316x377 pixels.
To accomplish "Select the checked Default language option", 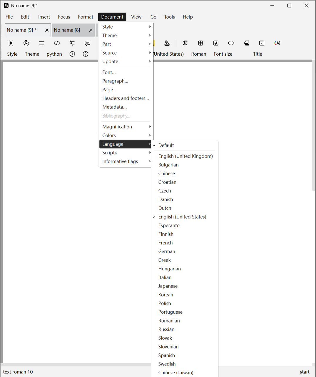I will (x=166, y=145).
